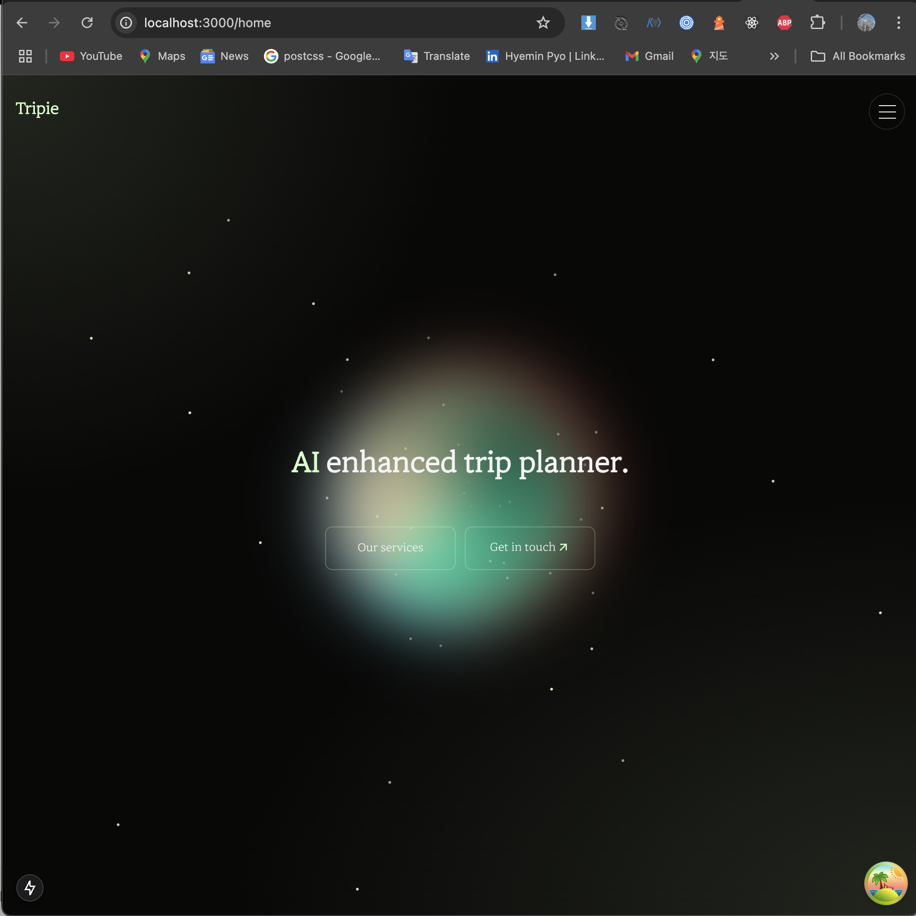Viewport: 916px width, 916px height.
Task: Expand the hidden bookmarks chevron
Action: 774,56
